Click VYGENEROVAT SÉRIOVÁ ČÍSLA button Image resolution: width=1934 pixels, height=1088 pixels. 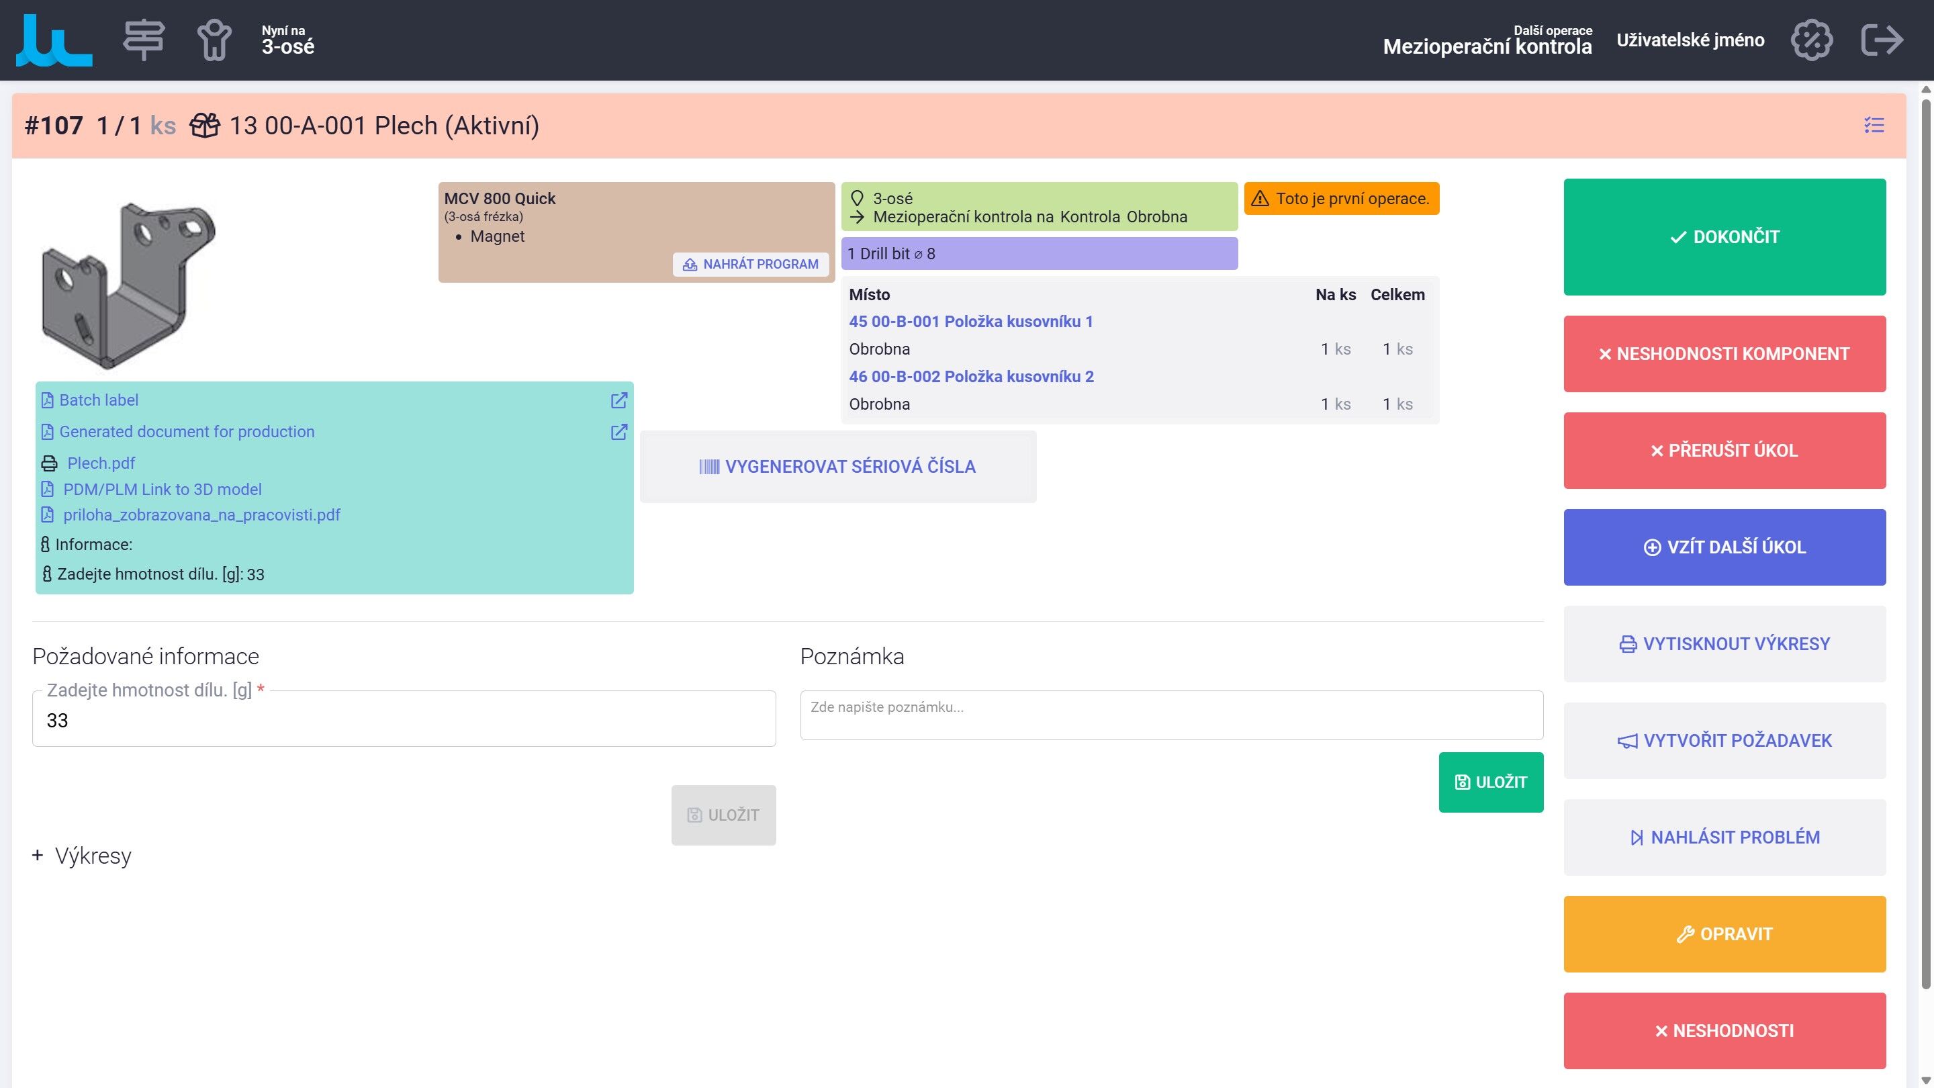838,466
